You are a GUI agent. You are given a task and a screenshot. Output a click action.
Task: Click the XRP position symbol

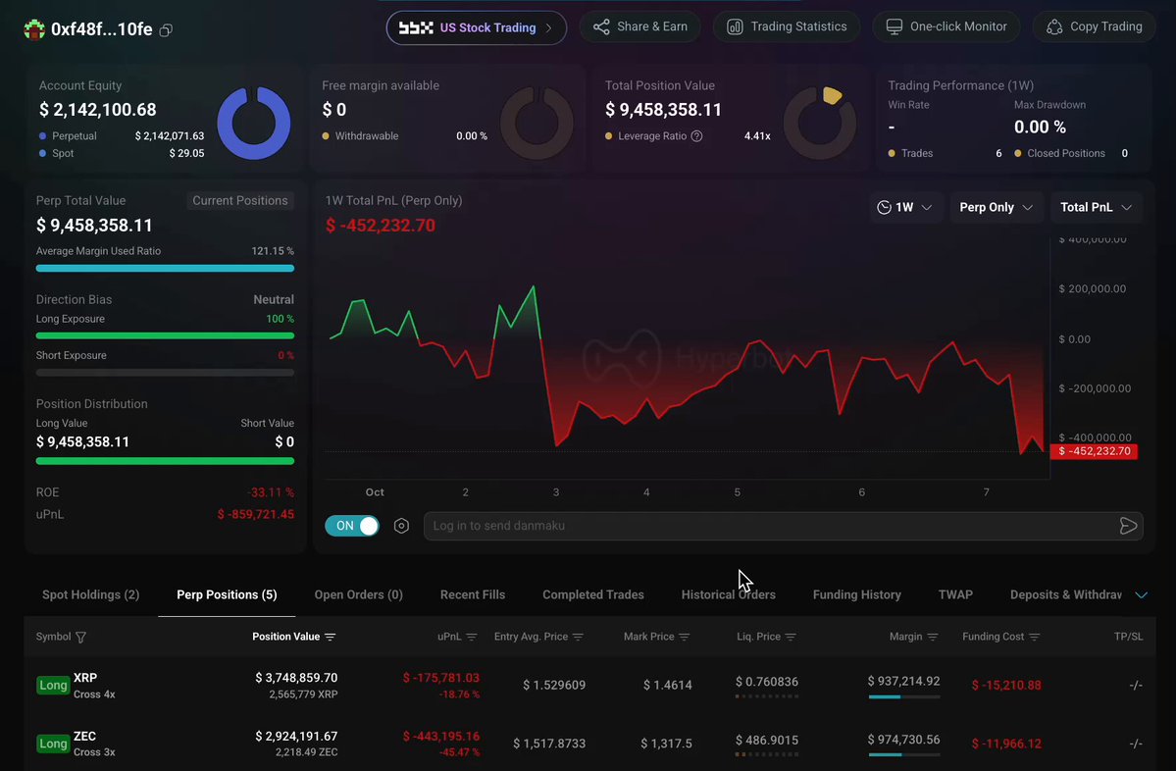click(85, 678)
